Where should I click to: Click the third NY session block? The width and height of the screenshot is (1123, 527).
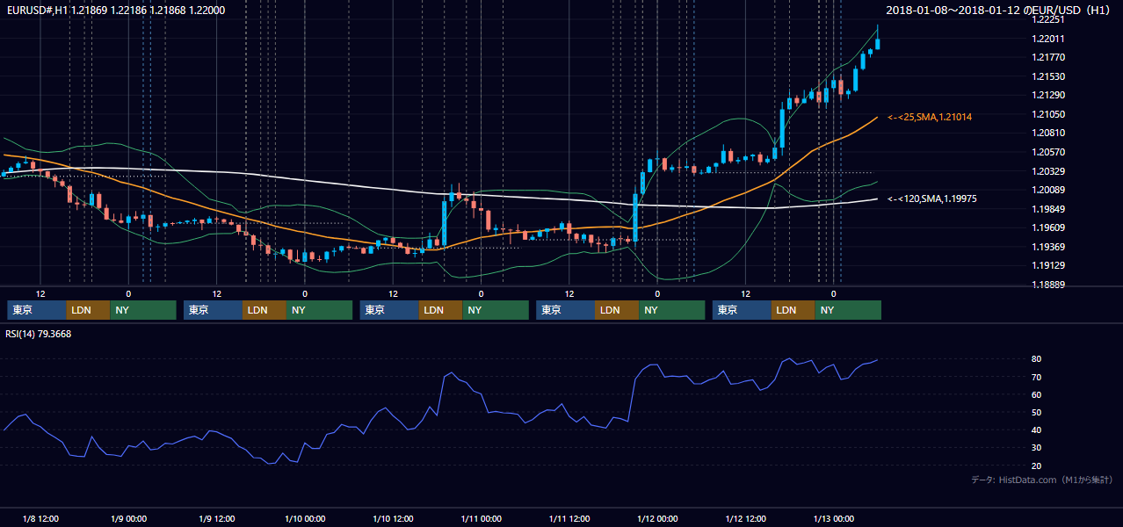pyautogui.click(x=496, y=310)
